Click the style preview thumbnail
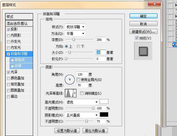Screen dimensions: 177x136 point(143,51)
